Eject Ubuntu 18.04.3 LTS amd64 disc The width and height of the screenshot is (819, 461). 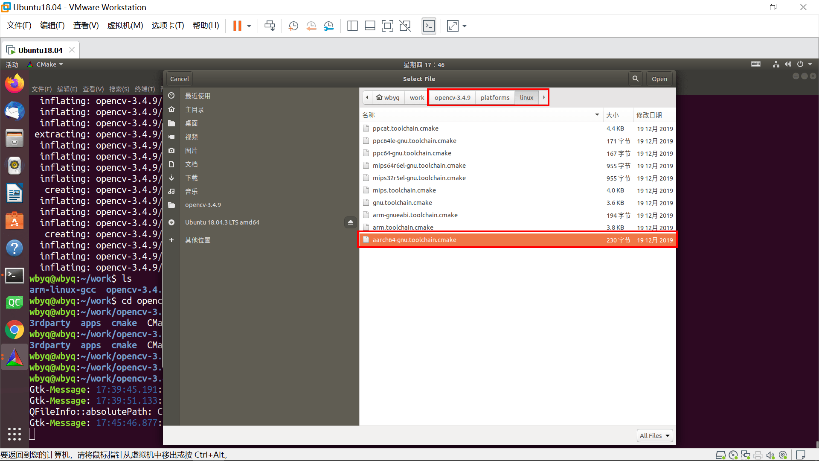click(x=350, y=222)
